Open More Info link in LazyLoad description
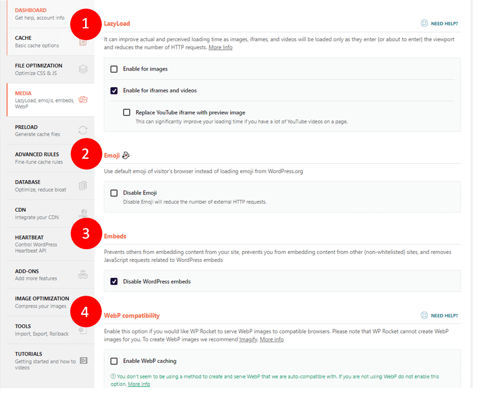Screen dimensions: 492x393 221,48
